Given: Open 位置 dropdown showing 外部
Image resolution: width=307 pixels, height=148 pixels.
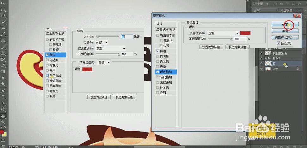Looking at the screenshot, I should pyautogui.click(x=101, y=42).
